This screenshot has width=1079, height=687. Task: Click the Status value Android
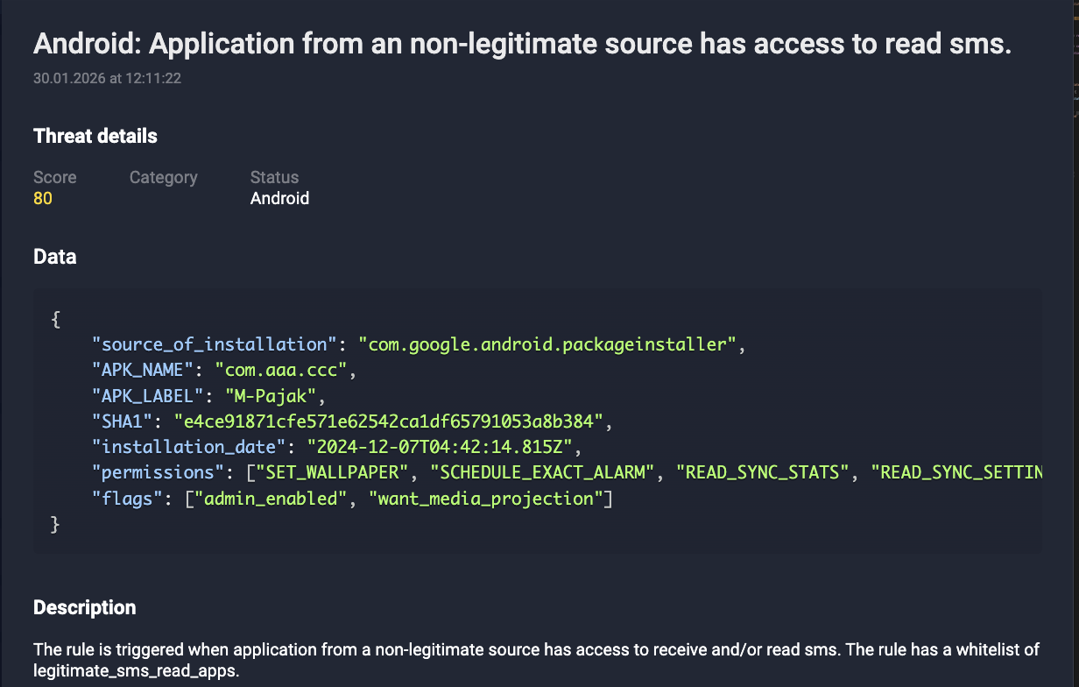pos(279,198)
